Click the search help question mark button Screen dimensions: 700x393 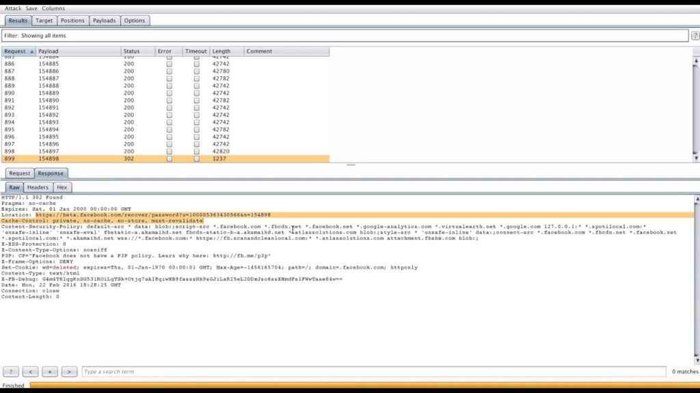(10, 372)
